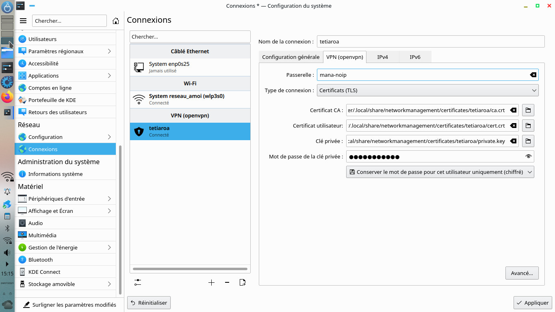Open the password storage option dropdown
The width and height of the screenshot is (555, 312).
[x=440, y=172]
